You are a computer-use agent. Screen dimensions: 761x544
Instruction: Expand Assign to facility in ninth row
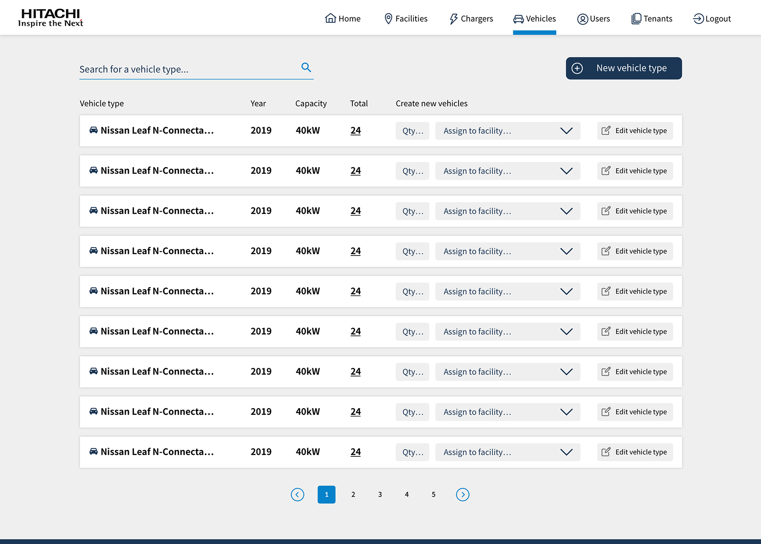(x=508, y=452)
